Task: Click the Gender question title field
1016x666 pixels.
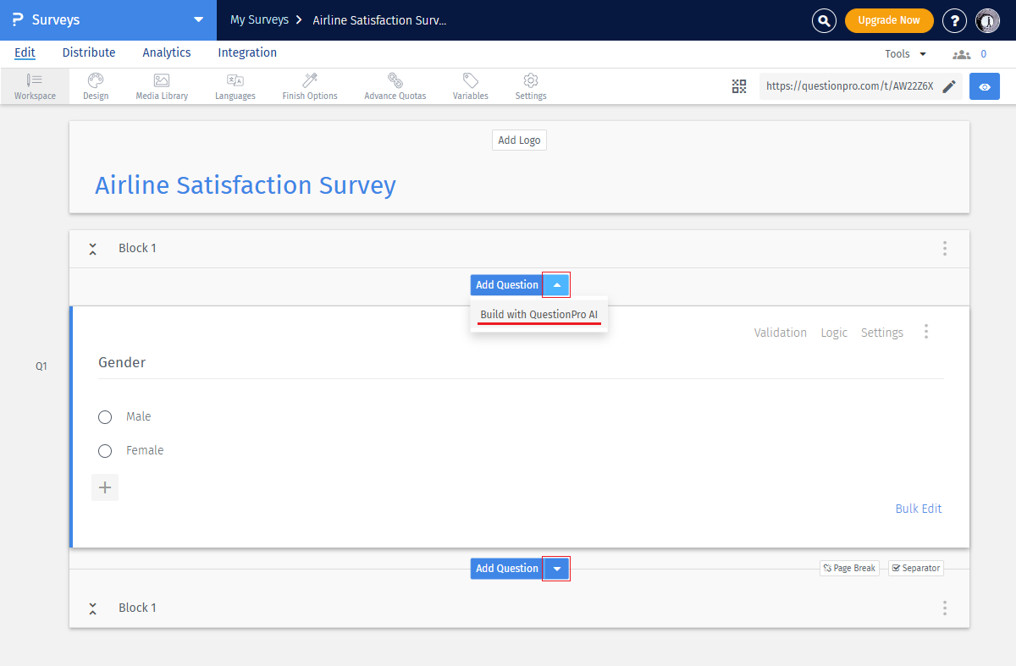Action: (x=520, y=363)
